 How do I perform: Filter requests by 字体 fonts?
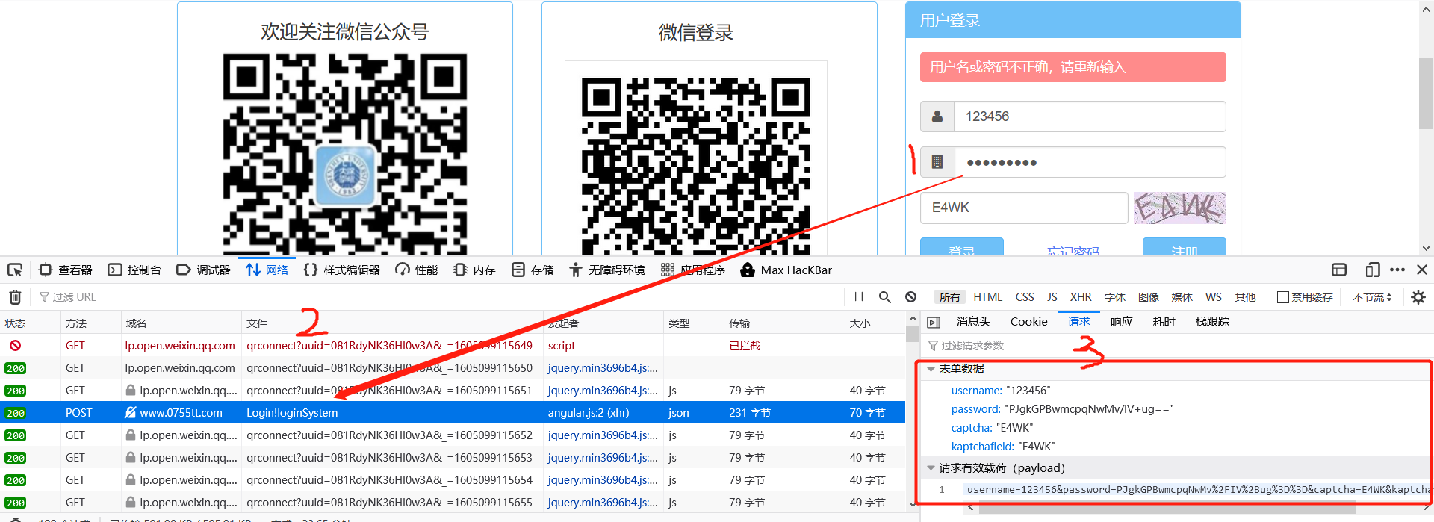[1115, 297]
